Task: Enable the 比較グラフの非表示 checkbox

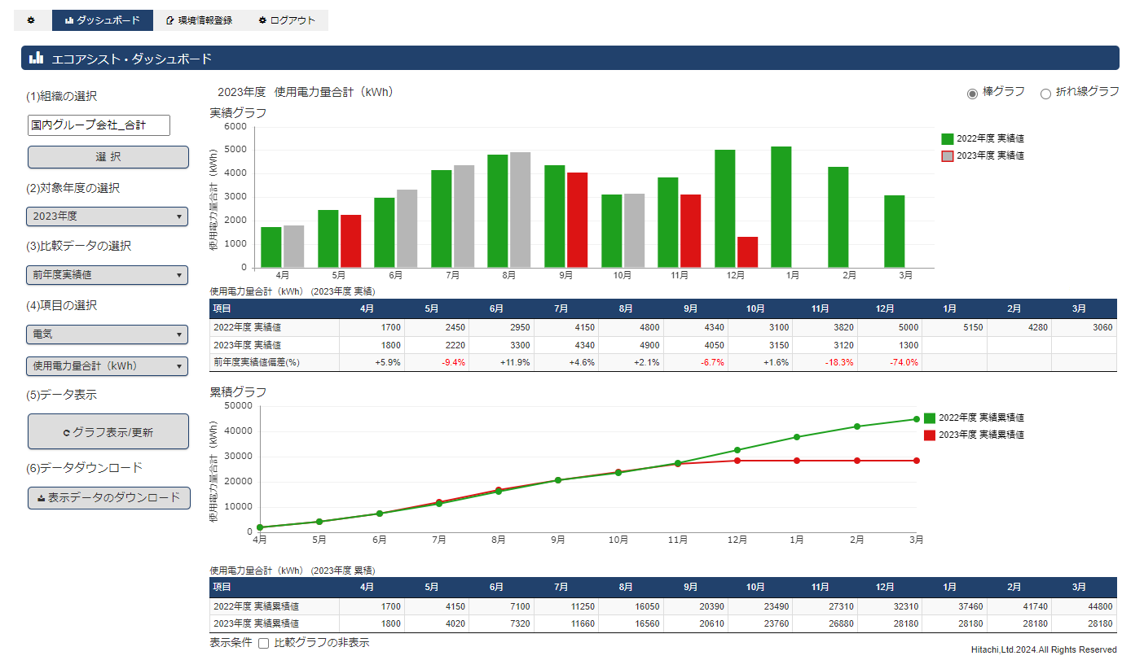Action: click(263, 644)
